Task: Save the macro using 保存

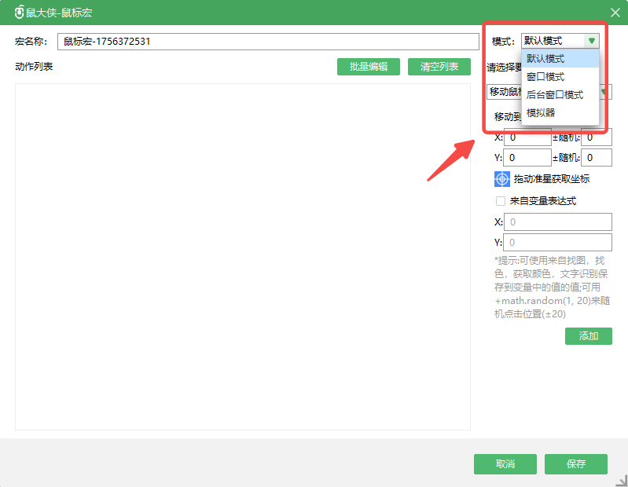Action: pos(575,464)
